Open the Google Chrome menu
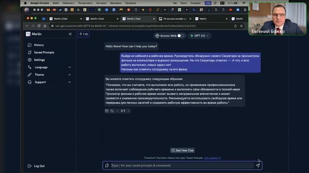 pyautogui.click(x=40, y=3)
